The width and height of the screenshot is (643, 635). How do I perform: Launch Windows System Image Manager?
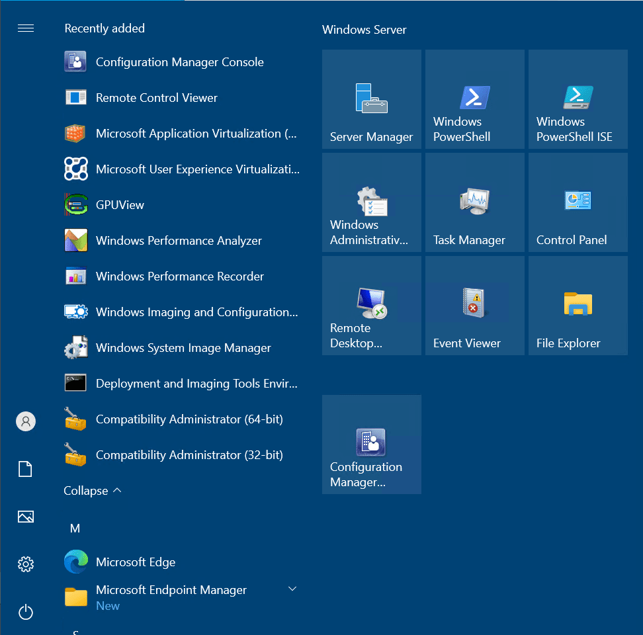tap(183, 348)
